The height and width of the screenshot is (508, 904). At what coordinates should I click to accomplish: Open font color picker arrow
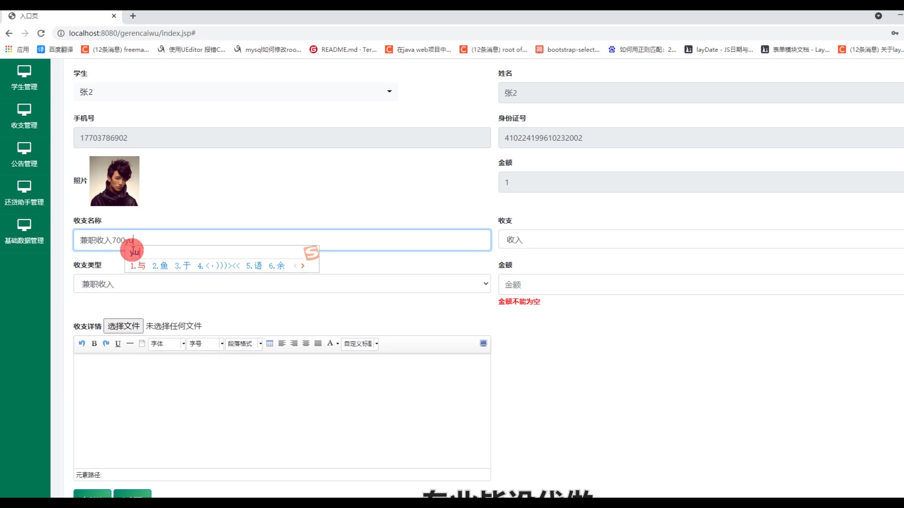coord(338,344)
